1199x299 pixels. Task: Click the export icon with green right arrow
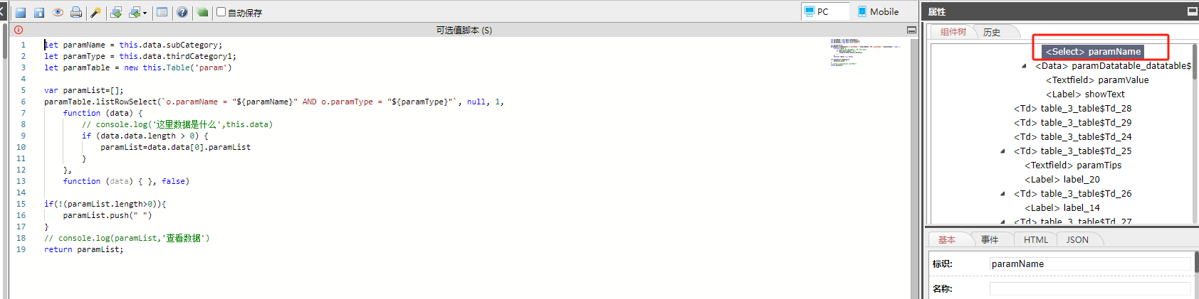tap(116, 12)
